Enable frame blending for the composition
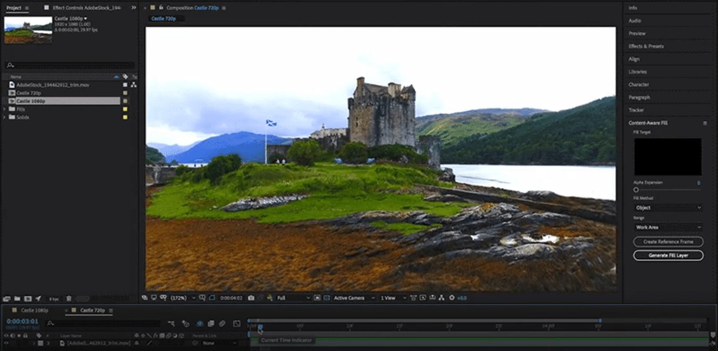718x351 pixels. click(211, 323)
